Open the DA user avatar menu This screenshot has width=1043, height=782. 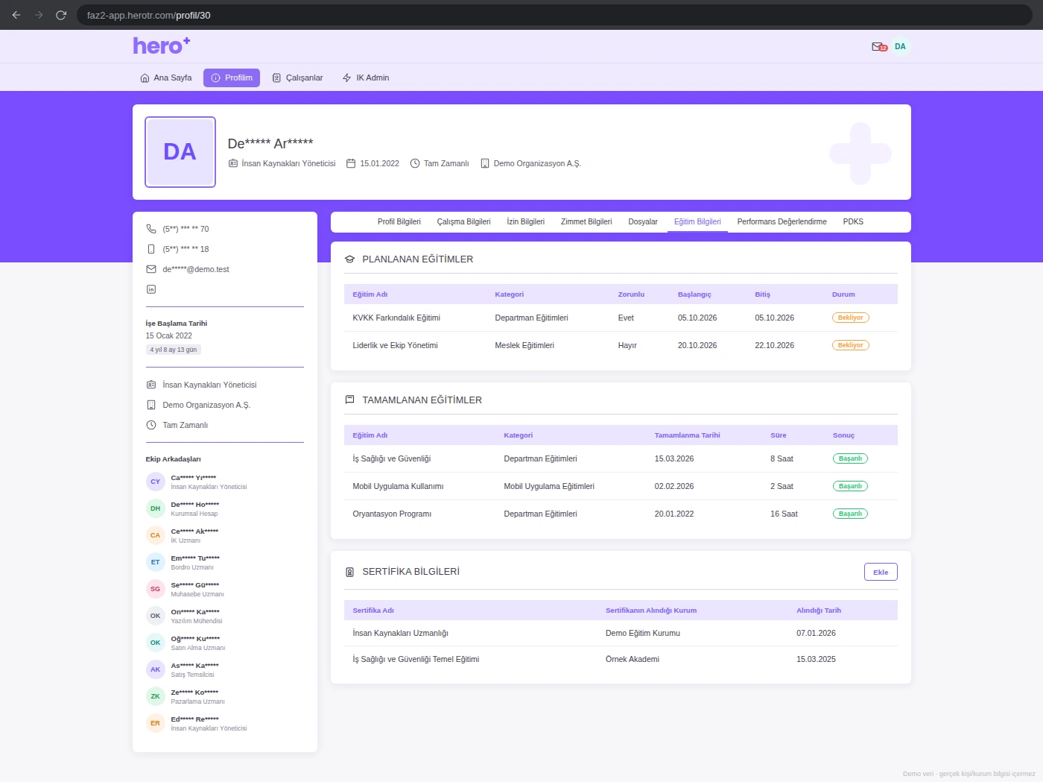(x=900, y=47)
